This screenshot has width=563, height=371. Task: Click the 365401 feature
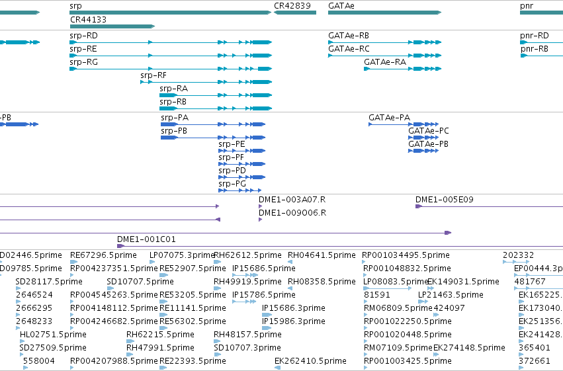tap(521, 354)
